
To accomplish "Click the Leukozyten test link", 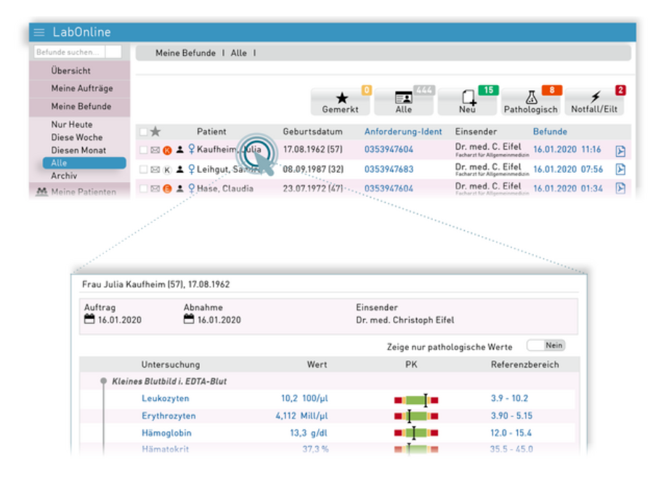I will pyautogui.click(x=165, y=398).
